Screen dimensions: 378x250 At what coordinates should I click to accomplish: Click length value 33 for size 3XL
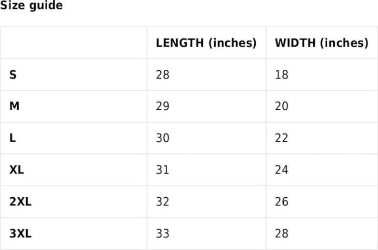pos(162,233)
